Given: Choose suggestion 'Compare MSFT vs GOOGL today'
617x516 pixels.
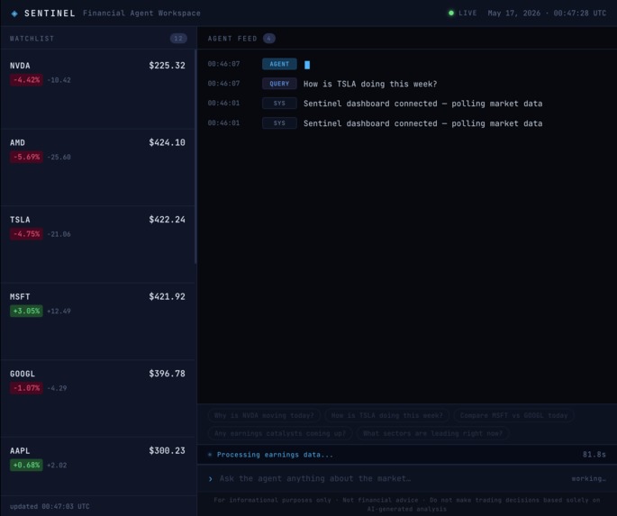Looking at the screenshot, I should click(513, 415).
